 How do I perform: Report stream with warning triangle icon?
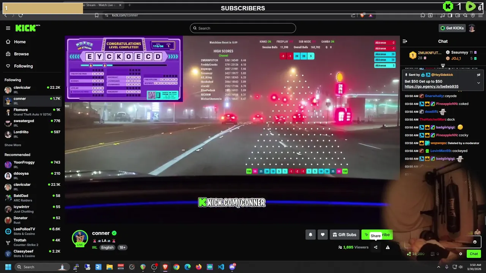(x=388, y=247)
